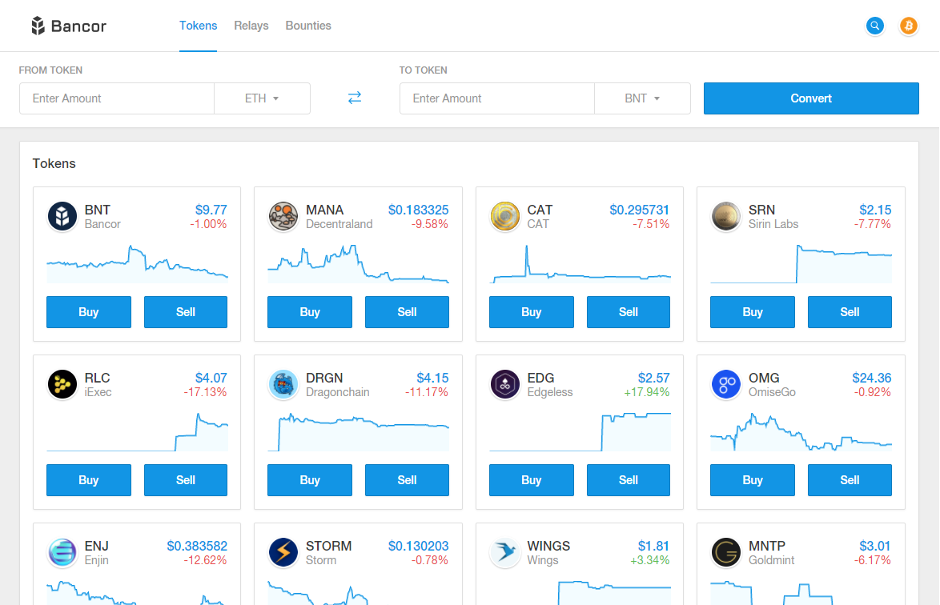Click the SRN price chart

[x=801, y=263]
